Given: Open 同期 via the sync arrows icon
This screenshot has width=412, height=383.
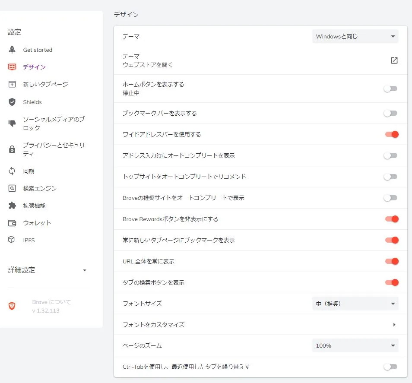Looking at the screenshot, I should point(12,171).
